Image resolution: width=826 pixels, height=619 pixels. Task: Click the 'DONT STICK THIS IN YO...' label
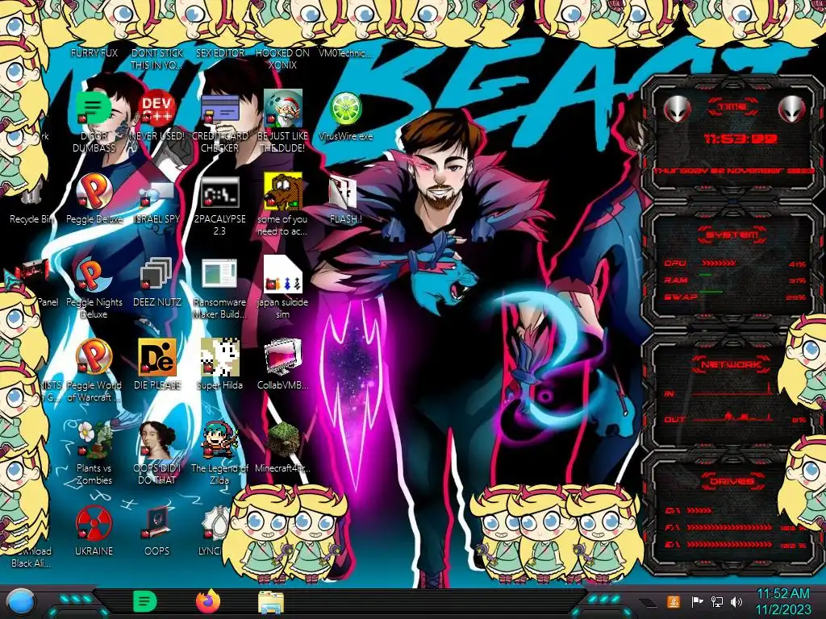[156, 59]
